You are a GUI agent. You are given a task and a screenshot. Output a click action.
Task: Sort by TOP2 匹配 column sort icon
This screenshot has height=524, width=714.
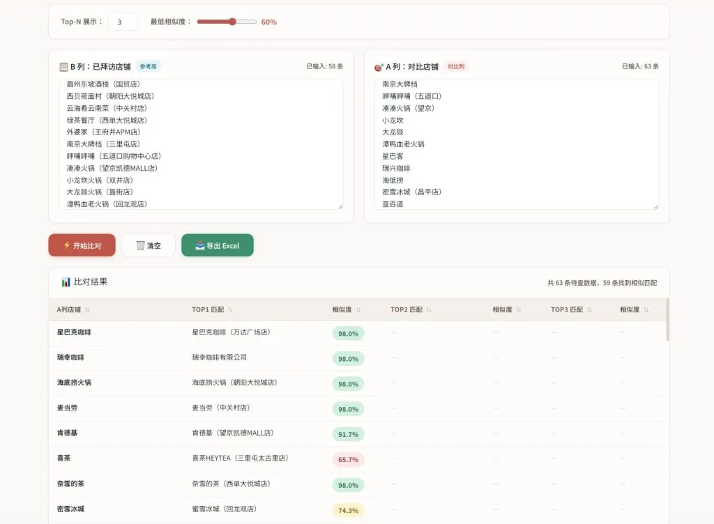click(x=429, y=310)
